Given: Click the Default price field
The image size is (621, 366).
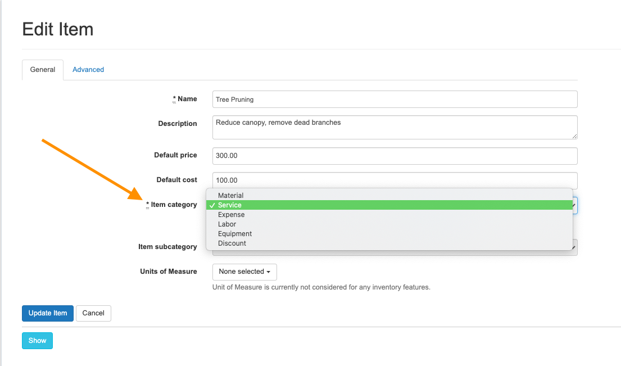Looking at the screenshot, I should coord(395,156).
